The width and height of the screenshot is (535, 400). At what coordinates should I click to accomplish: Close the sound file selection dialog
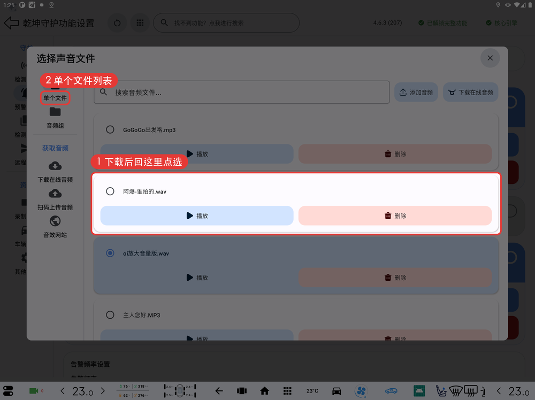(x=490, y=58)
